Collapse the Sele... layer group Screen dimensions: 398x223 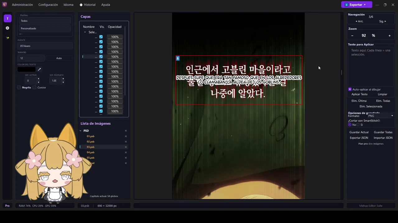click(85, 32)
